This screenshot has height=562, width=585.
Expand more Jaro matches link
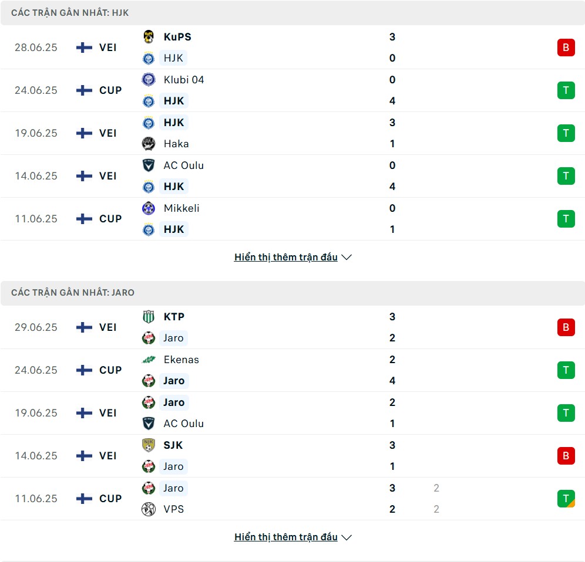pyautogui.click(x=286, y=537)
